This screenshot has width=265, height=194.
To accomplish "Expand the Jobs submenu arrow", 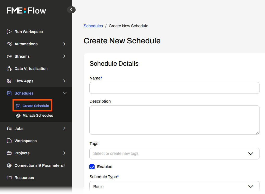I will point(64,129).
